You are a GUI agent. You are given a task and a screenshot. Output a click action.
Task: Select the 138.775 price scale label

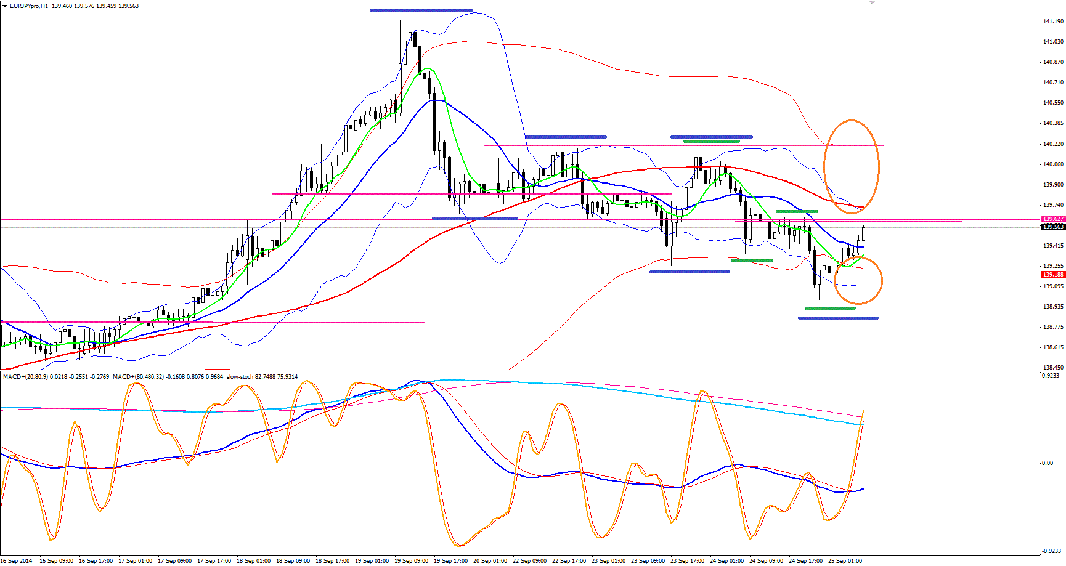1053,327
